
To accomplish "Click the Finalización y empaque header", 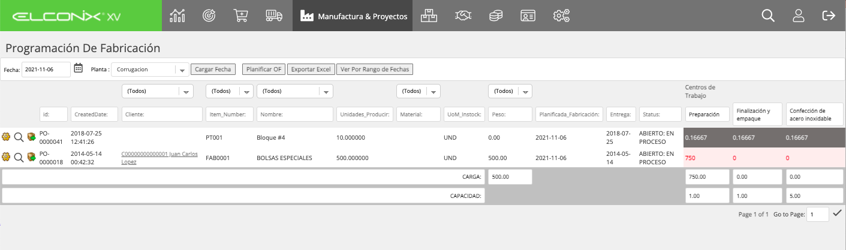I will (757, 114).
